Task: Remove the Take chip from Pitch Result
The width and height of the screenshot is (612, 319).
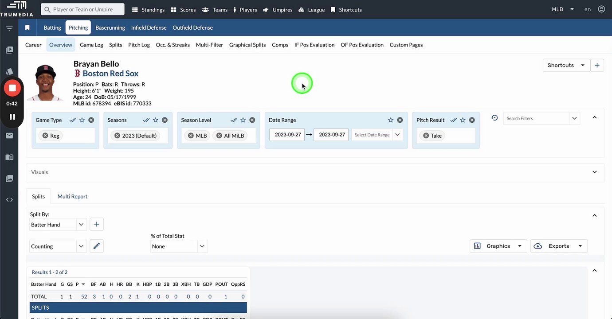Action: pos(426,136)
